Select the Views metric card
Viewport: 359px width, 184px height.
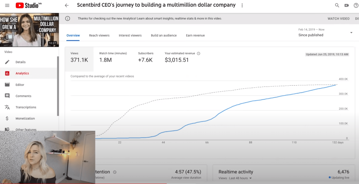pyautogui.click(x=79, y=59)
